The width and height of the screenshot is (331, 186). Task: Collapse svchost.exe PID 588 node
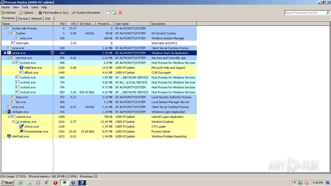click(13, 63)
